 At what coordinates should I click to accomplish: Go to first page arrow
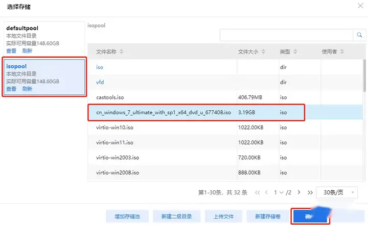(257, 193)
